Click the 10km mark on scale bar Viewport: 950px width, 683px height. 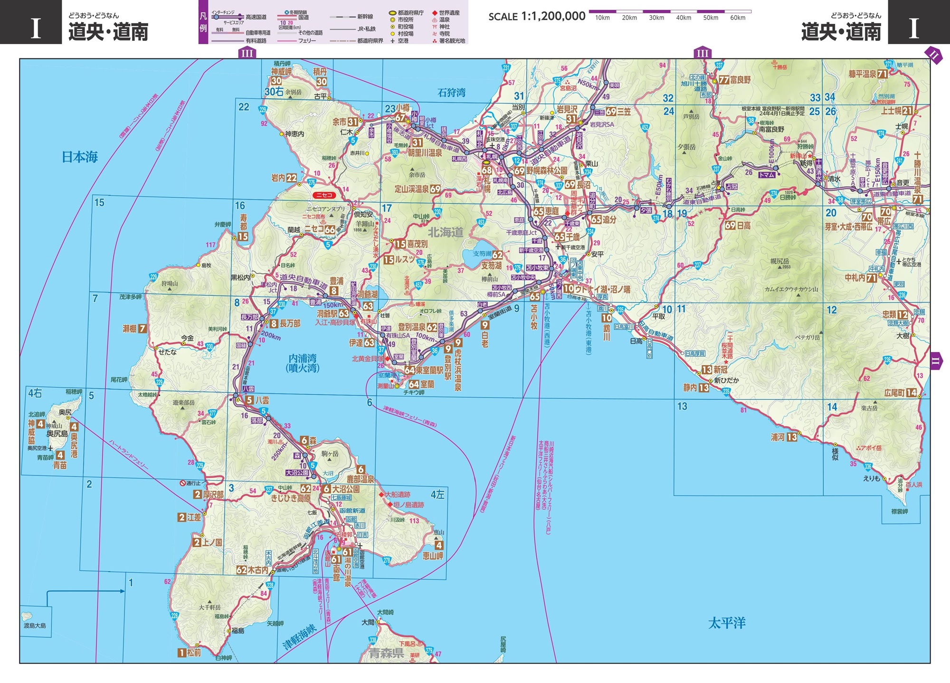click(x=602, y=18)
